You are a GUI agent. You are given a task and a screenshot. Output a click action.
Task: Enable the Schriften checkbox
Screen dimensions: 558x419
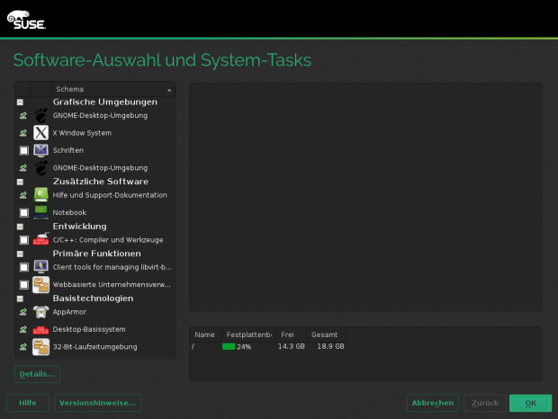23,150
